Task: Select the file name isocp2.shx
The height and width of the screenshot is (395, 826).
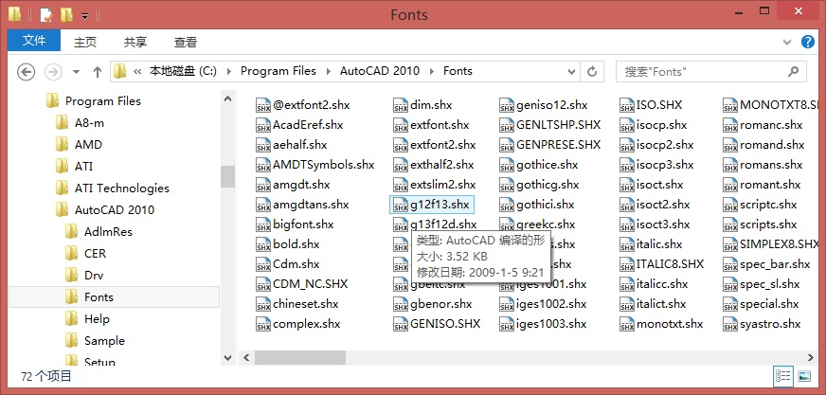Action: [665, 145]
